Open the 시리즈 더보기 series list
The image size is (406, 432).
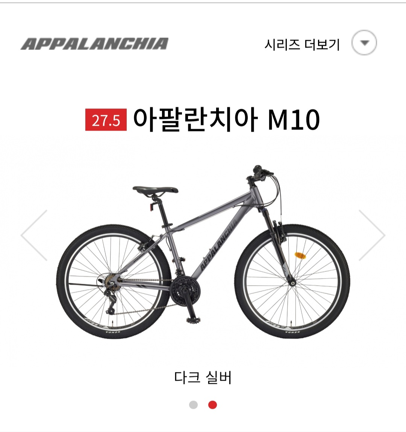(302, 44)
